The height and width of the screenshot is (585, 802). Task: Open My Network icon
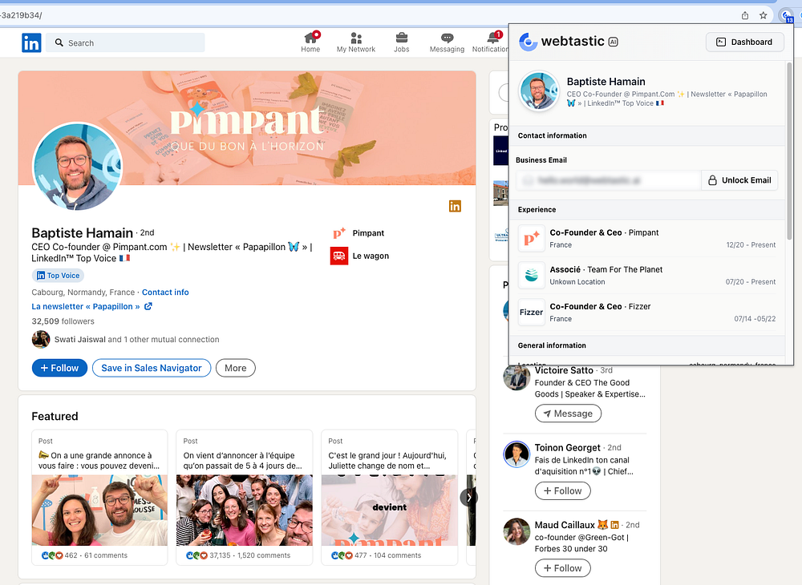pos(356,38)
